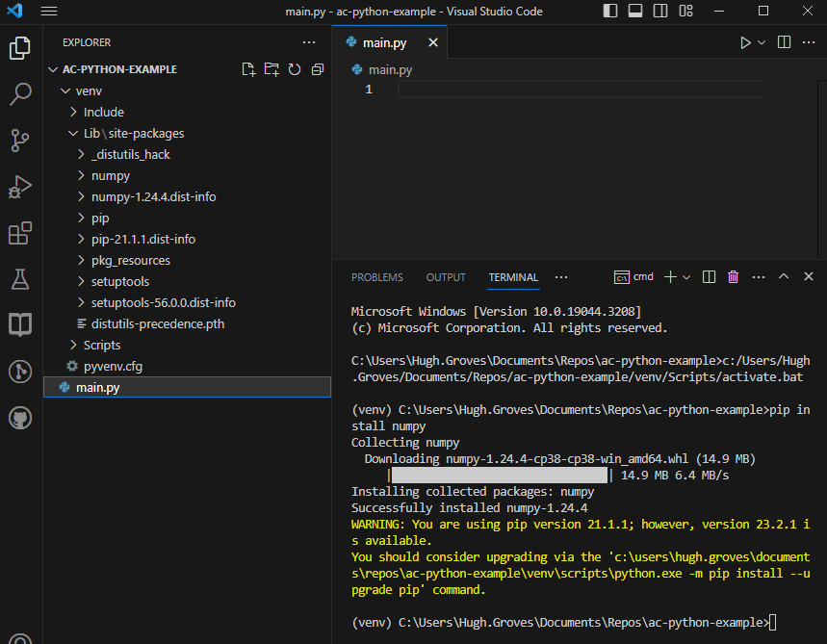Open the customize layout control
This screenshot has width=827, height=644.
point(685,11)
